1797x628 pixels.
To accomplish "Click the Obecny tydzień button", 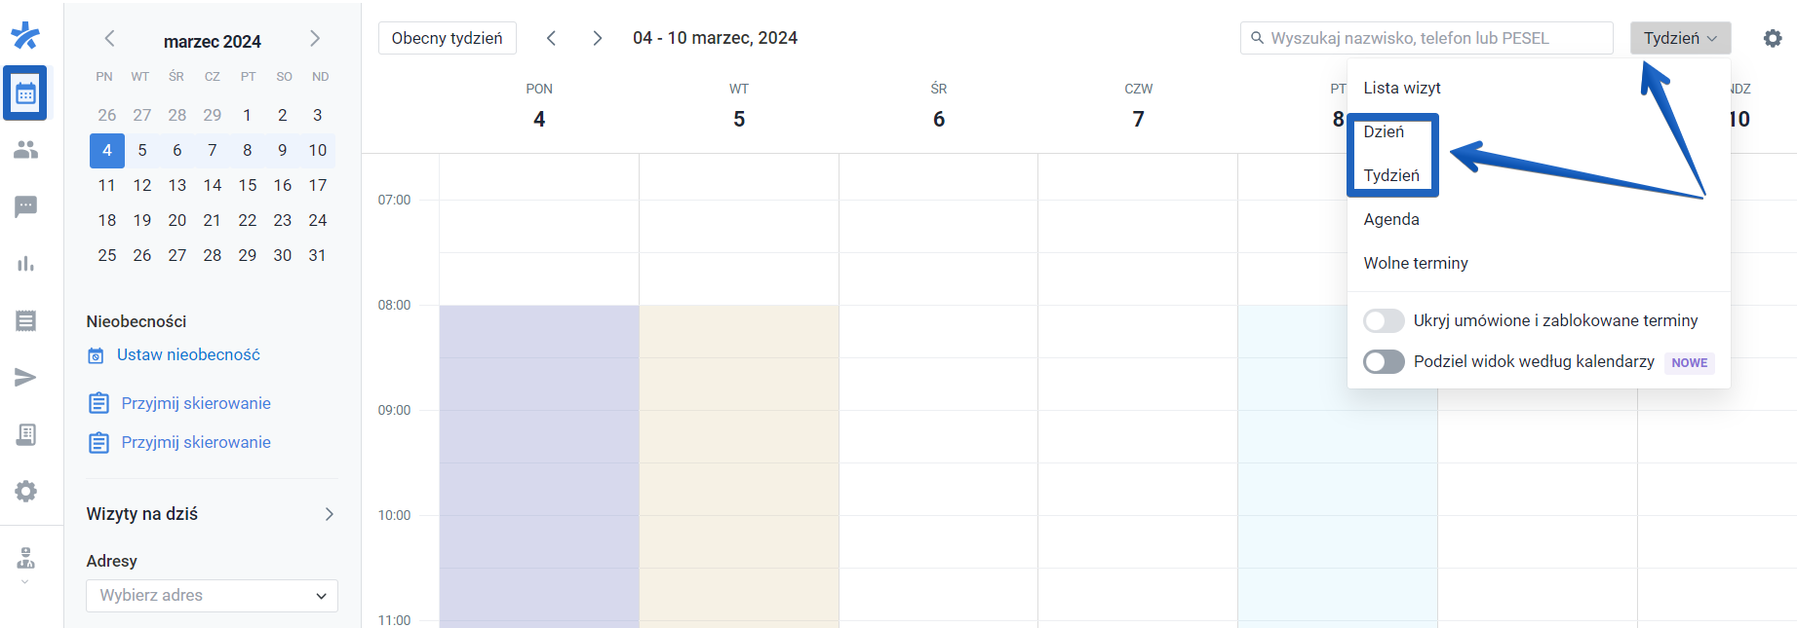I will [x=447, y=38].
